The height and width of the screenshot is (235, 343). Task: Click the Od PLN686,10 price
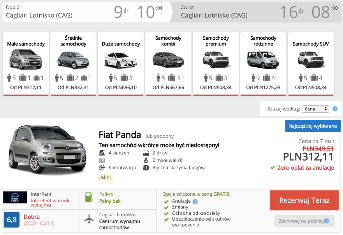121,88
